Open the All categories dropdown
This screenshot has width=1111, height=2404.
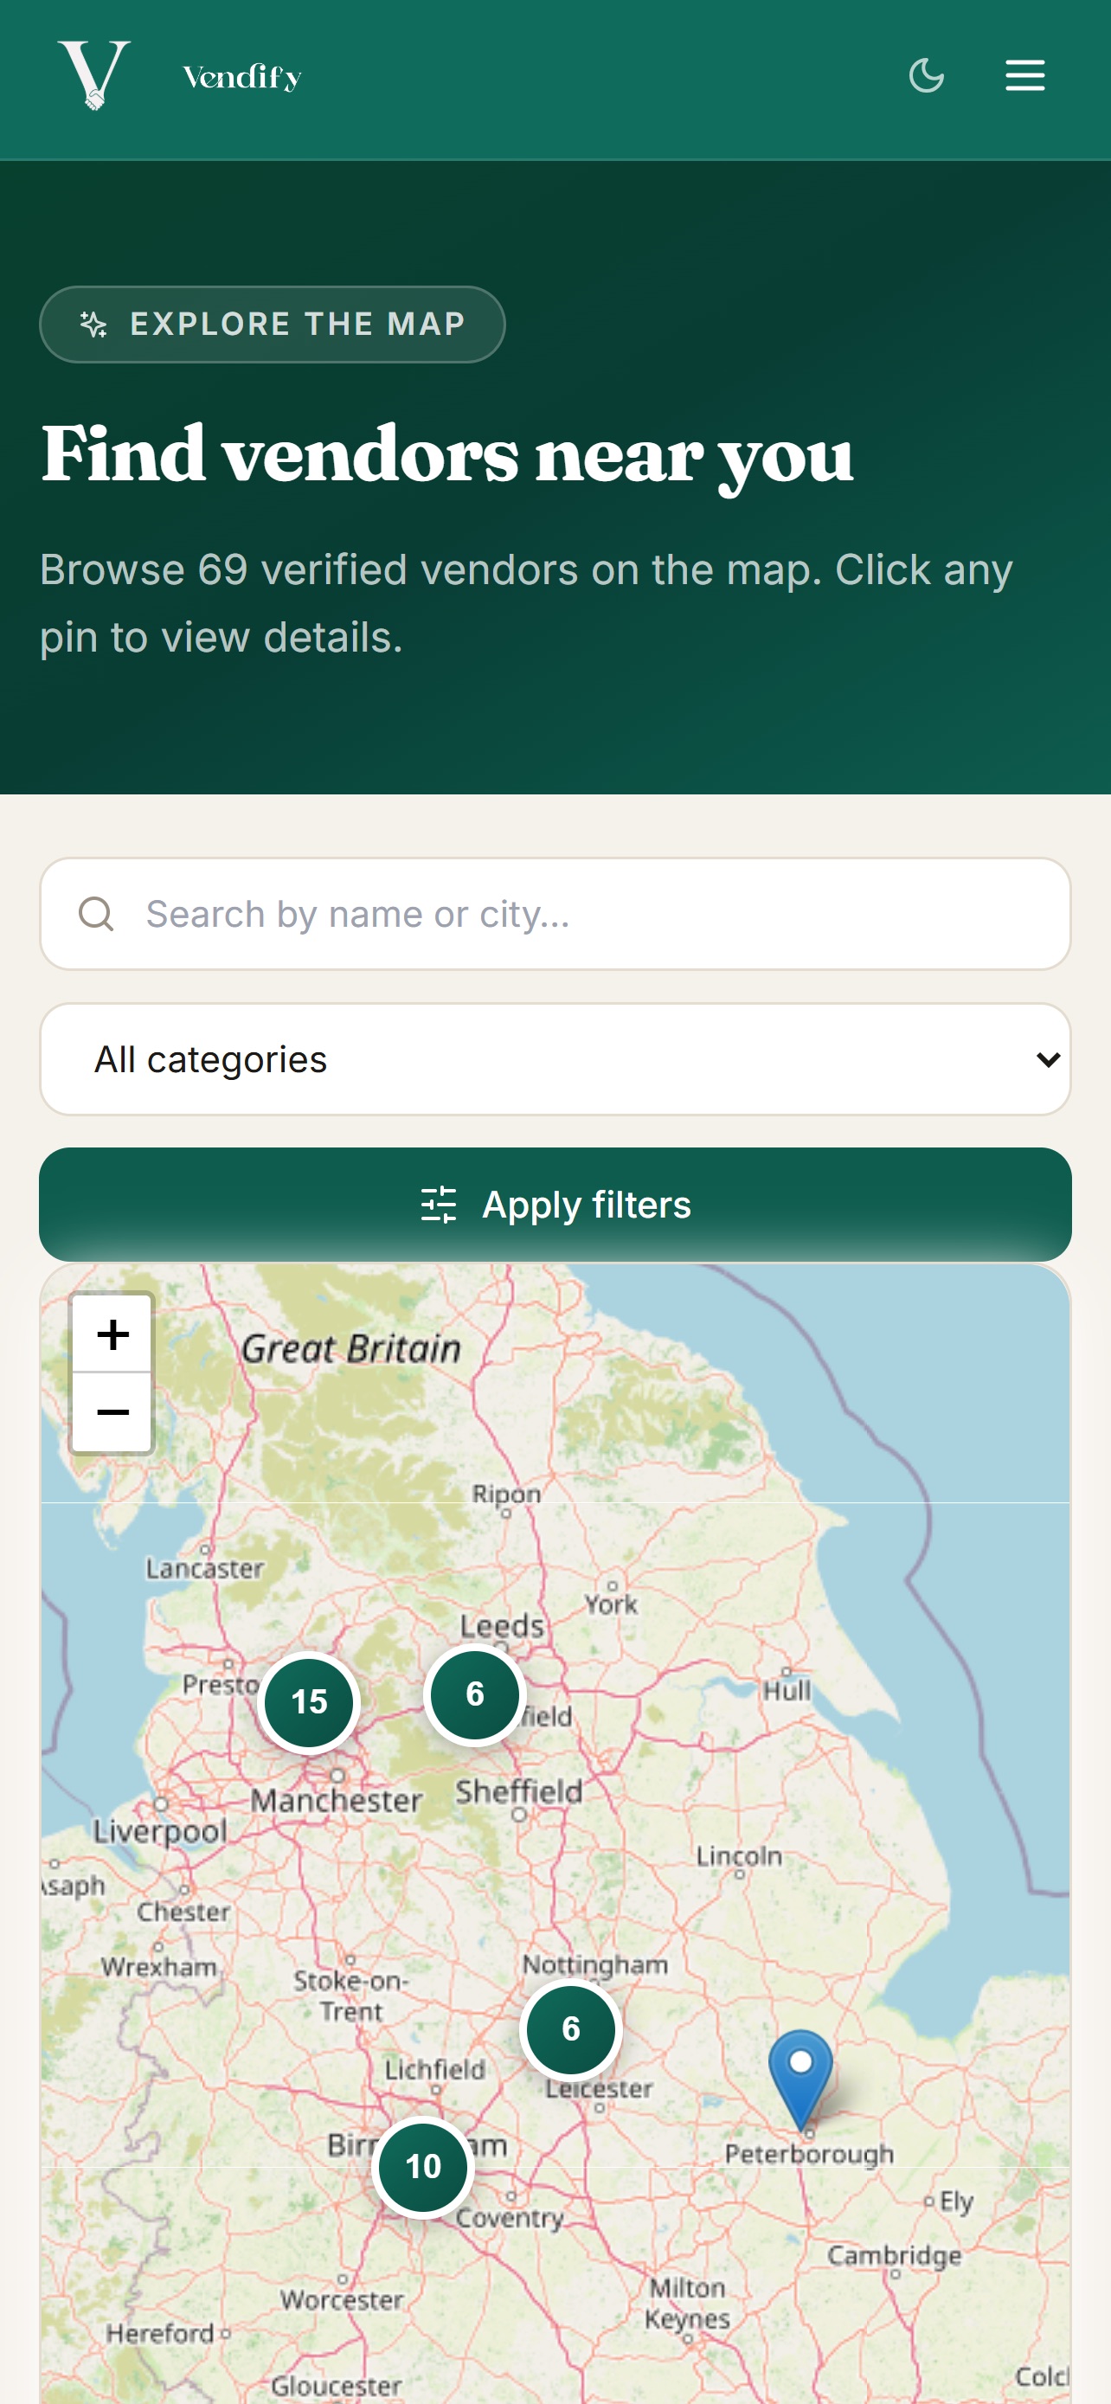point(555,1059)
